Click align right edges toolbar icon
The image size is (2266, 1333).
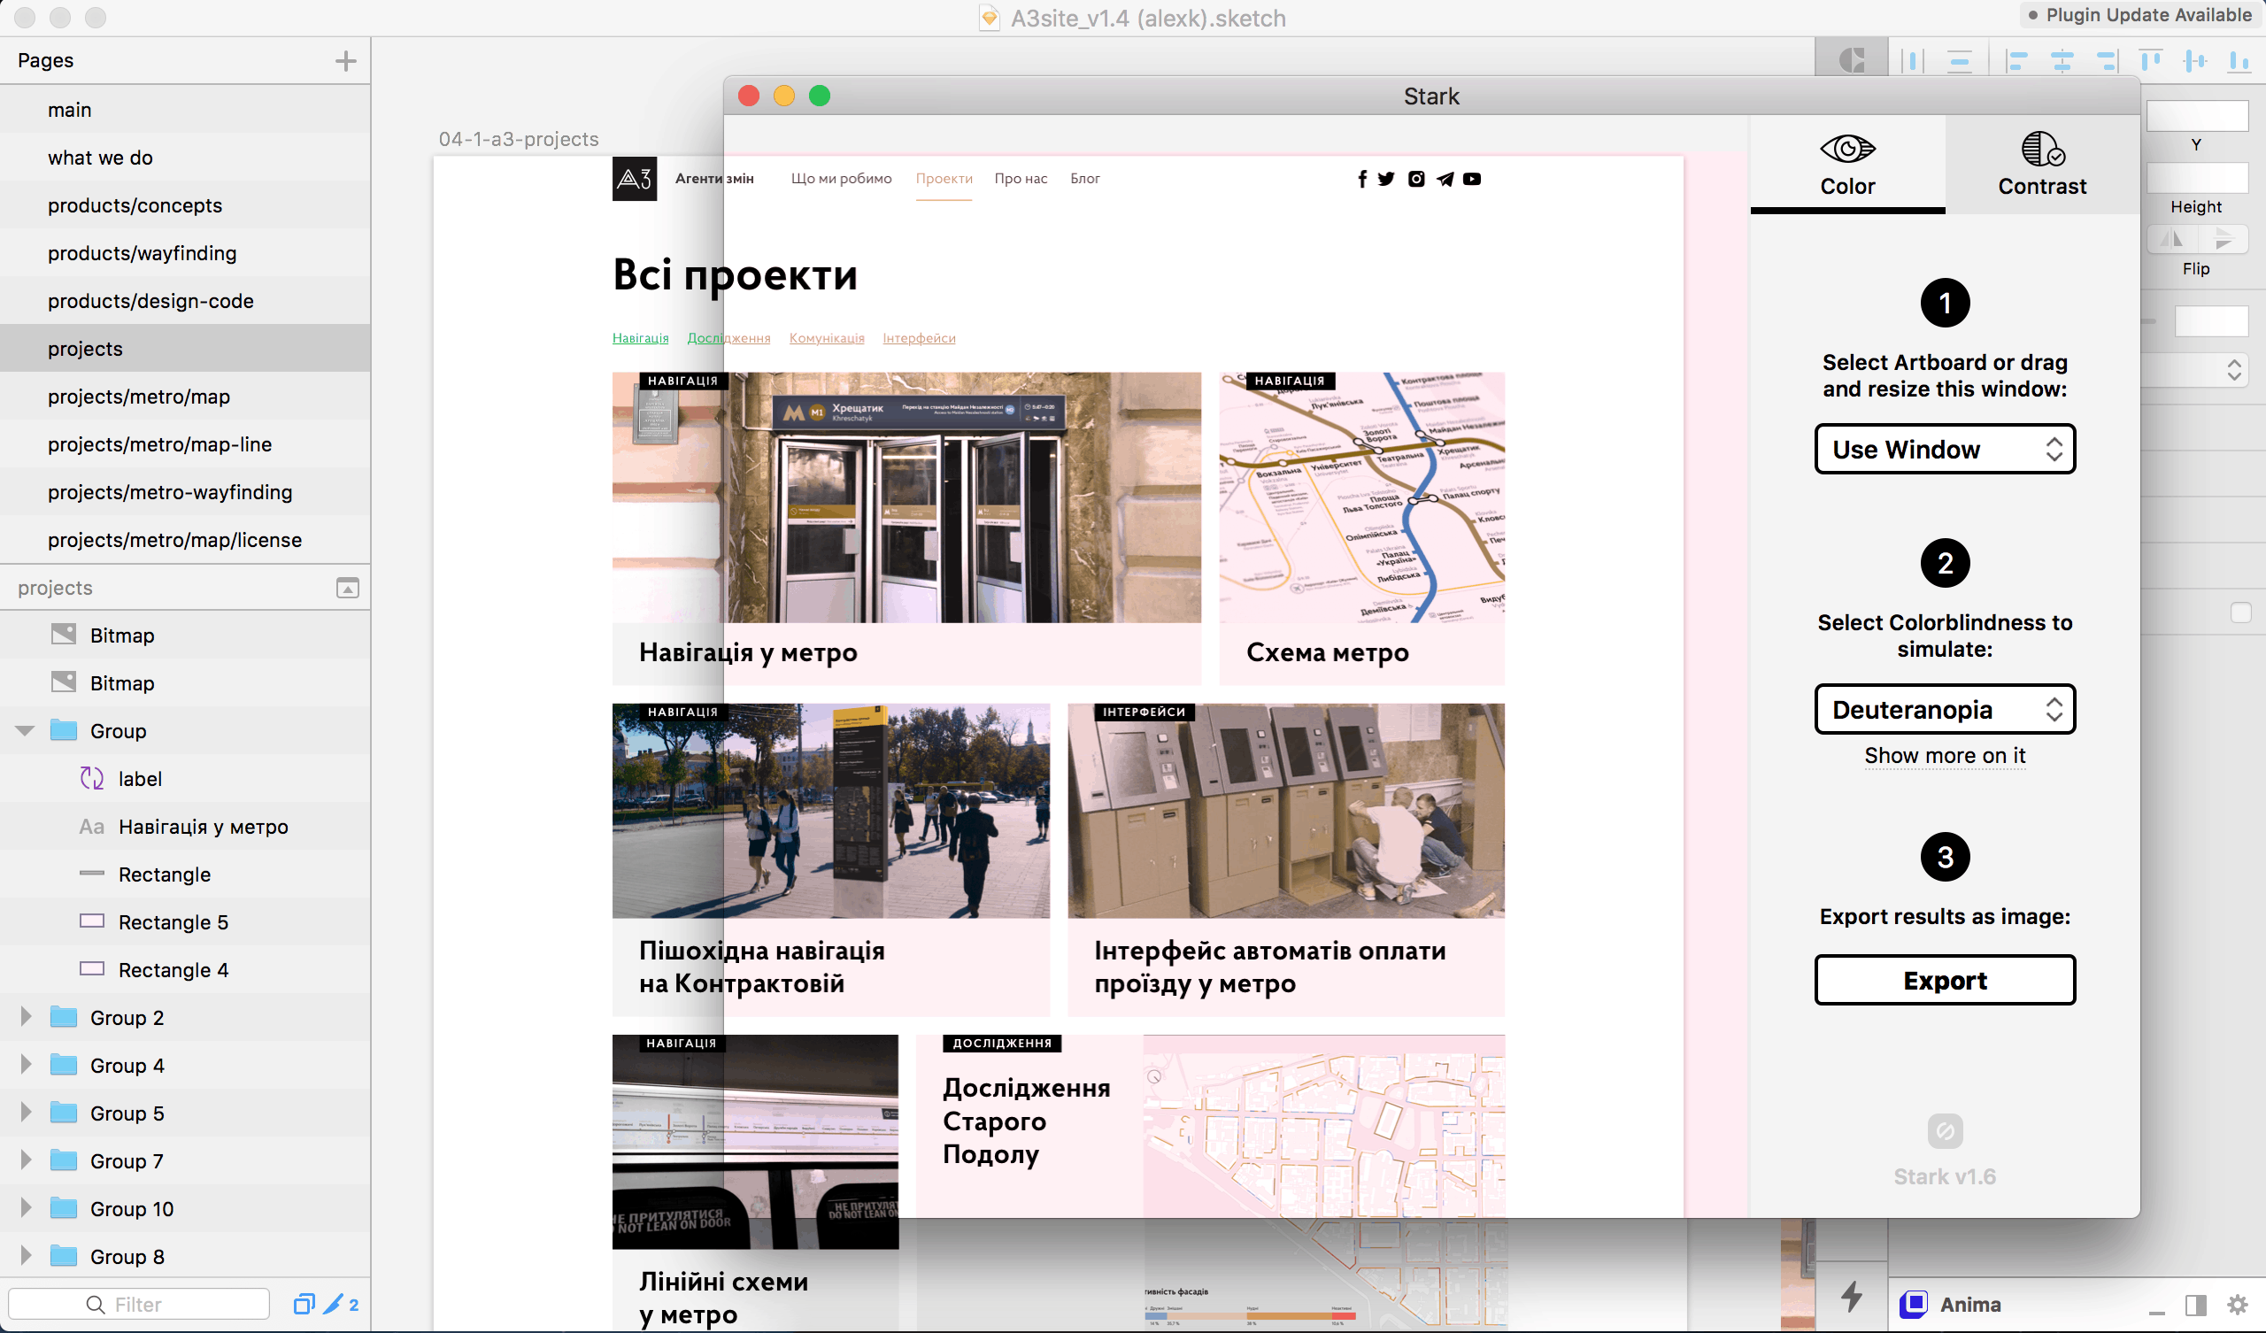2107,60
